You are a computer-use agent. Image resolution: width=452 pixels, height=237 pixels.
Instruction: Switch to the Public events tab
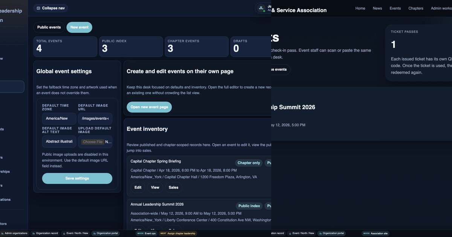click(49, 27)
